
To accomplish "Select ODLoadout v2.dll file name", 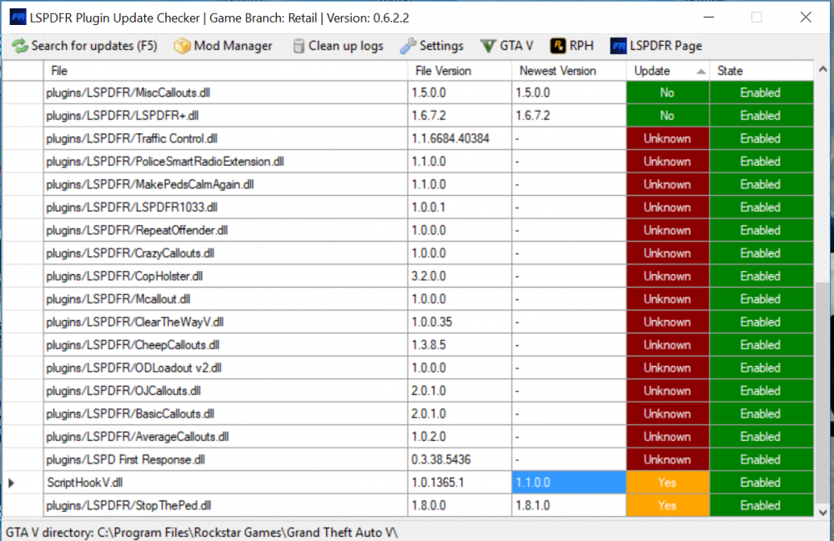I will pyautogui.click(x=134, y=368).
